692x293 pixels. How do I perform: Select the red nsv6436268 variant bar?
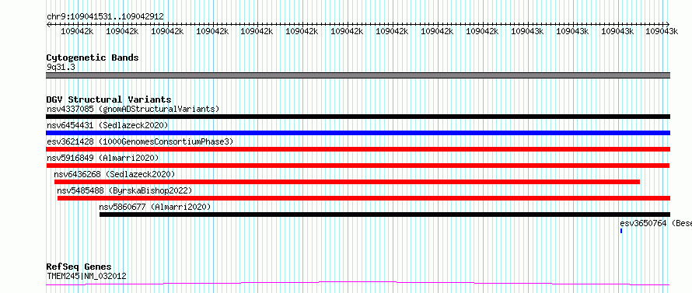click(347, 182)
